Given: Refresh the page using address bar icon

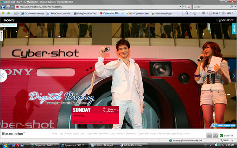Looking at the screenshot, I should click(184, 7).
